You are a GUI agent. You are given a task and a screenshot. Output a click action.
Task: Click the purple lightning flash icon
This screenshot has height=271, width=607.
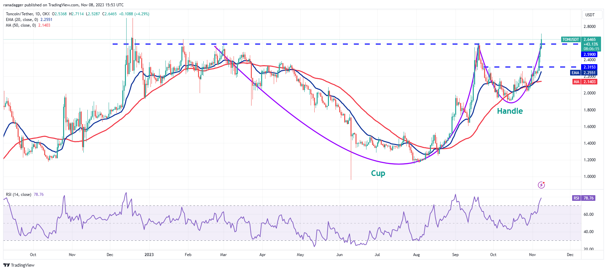541,185
